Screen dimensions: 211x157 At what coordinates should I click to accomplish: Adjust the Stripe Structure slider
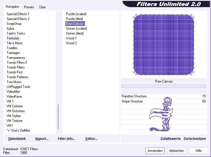[164, 101]
